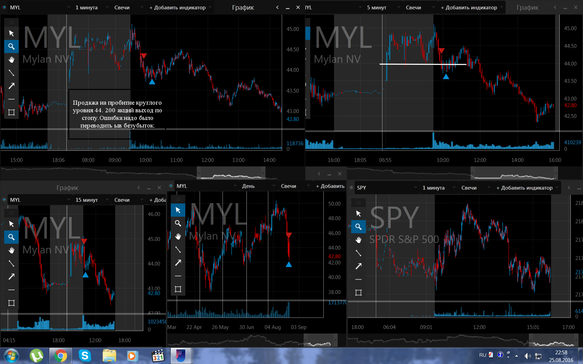
Task: Toggle the link indicator beside SPY symbol
Action: tap(351, 188)
